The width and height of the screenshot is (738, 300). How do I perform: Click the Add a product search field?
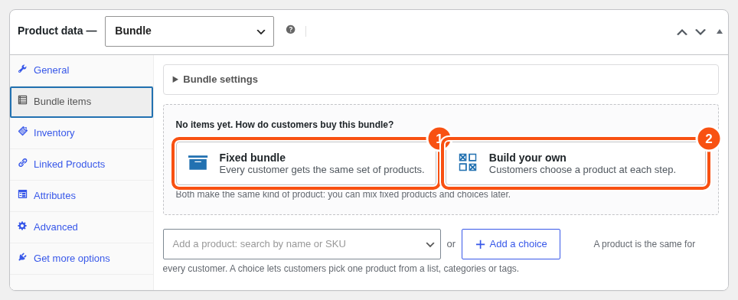click(302, 244)
